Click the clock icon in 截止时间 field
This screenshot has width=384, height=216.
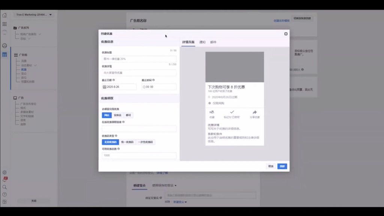144,87
